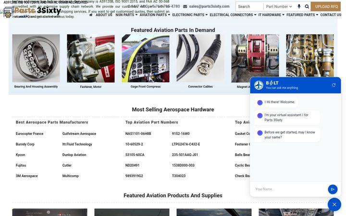
Task: Refresh the BOLT chat conversation
Action: pos(334,85)
